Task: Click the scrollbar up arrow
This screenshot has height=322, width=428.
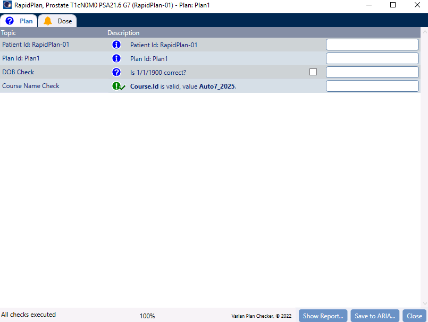Action: pos(425,32)
